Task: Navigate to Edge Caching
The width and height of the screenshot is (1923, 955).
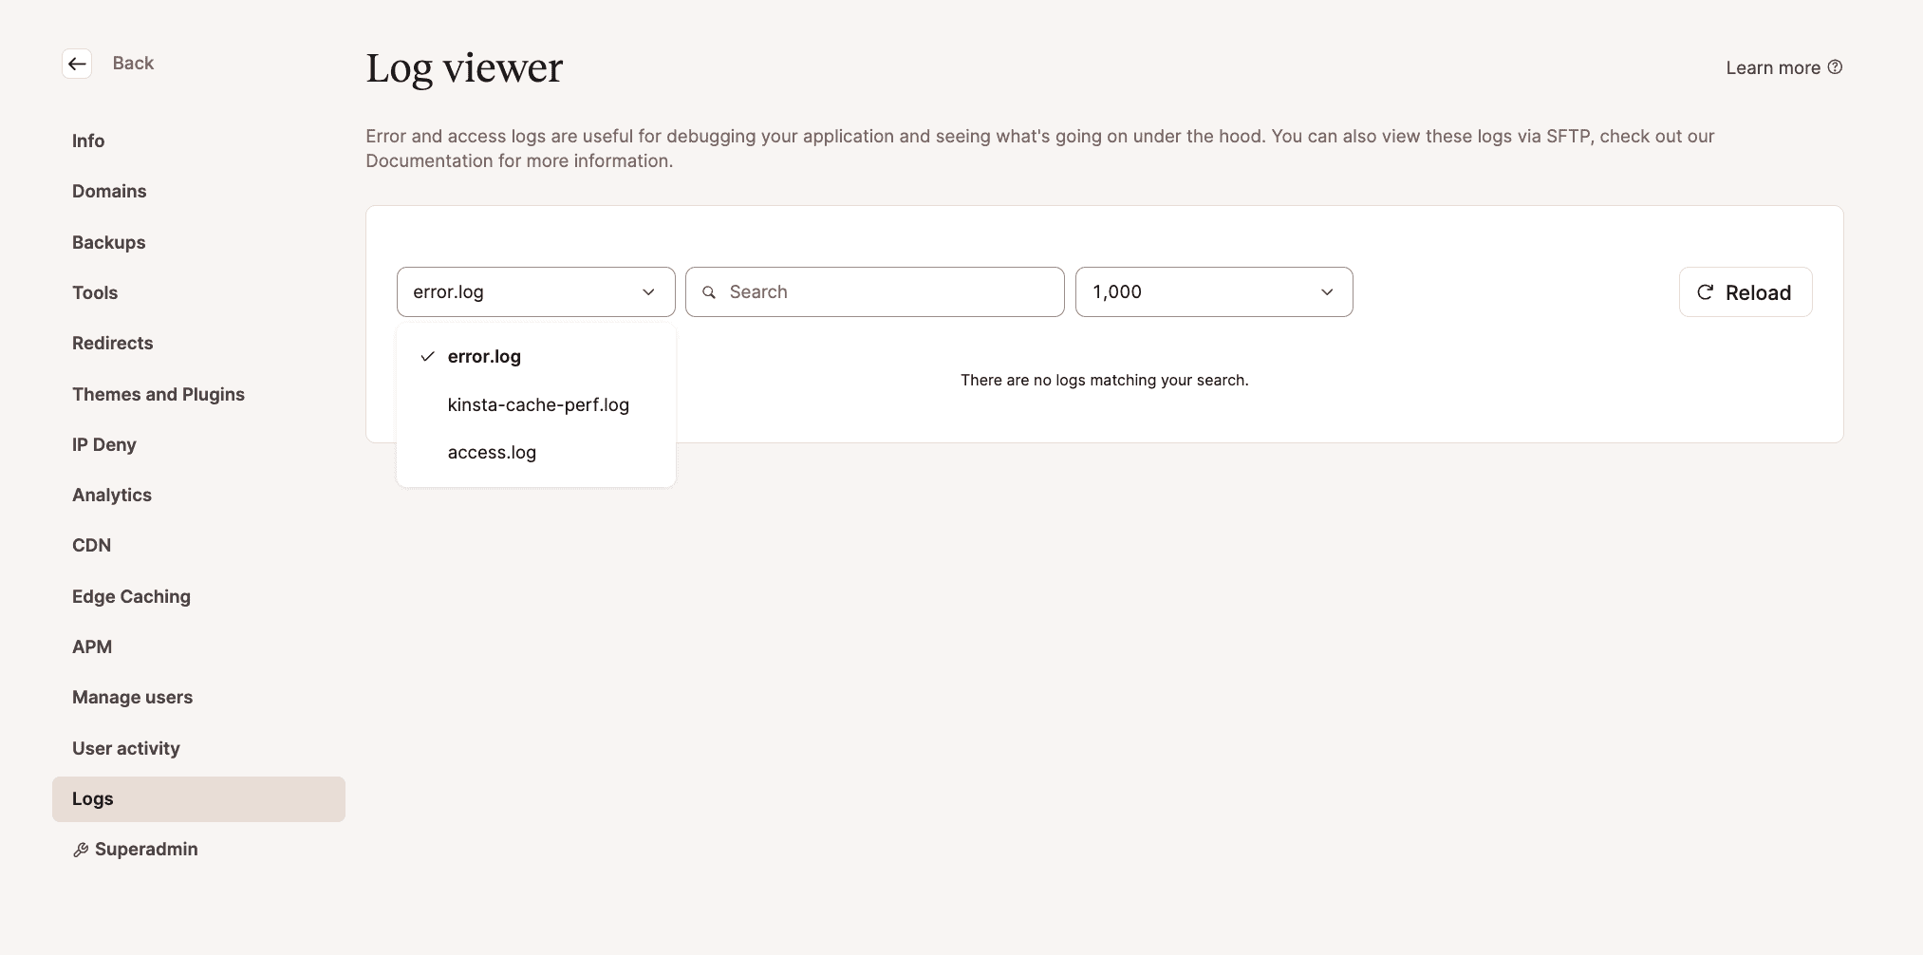Action: pos(131,596)
